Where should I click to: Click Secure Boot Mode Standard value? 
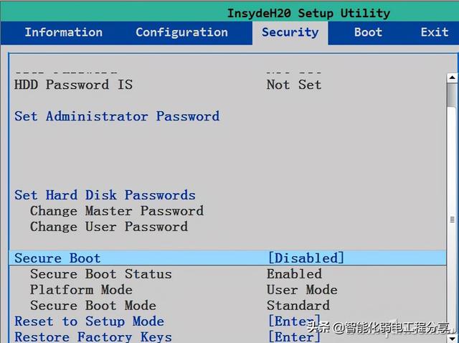(298, 306)
